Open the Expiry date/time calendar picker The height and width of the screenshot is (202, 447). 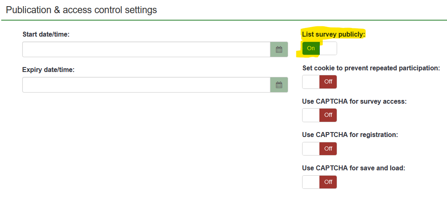tap(279, 85)
